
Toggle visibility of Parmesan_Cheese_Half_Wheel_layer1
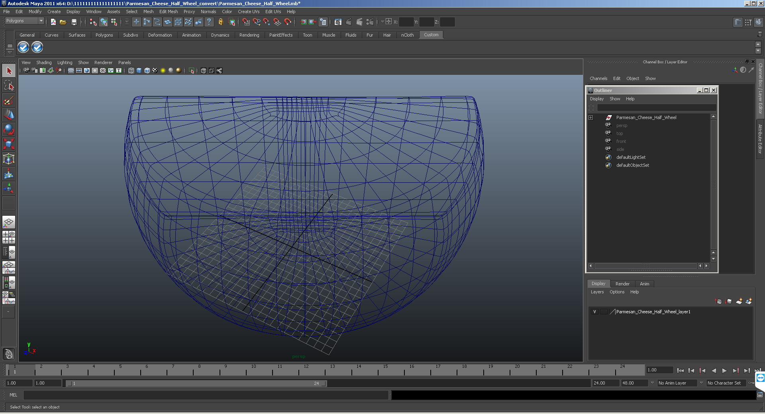[x=594, y=312]
